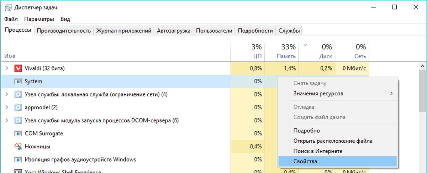
Task: Open the Значения ресурсов submenu arrow
Action: (391, 94)
